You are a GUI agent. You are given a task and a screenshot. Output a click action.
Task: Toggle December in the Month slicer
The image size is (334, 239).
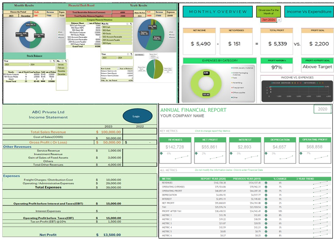point(62,74)
